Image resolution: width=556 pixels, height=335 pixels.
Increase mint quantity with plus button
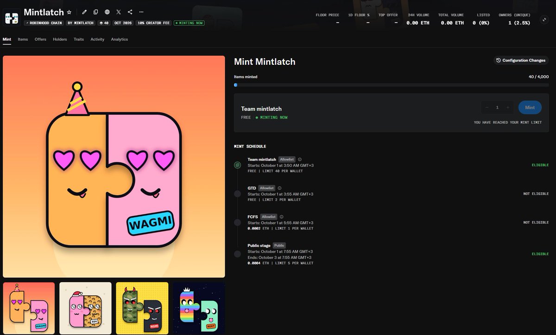(508, 107)
